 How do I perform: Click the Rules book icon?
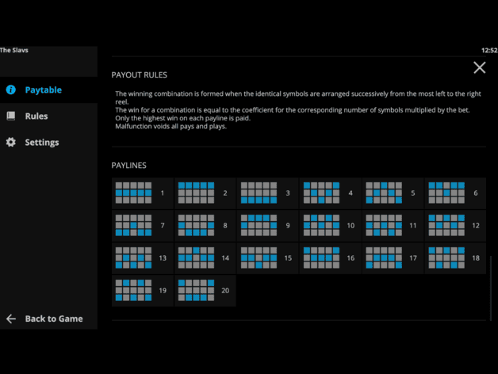tap(11, 116)
